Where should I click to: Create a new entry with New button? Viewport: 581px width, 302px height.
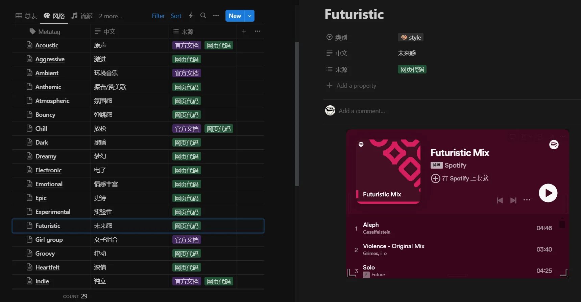235,16
